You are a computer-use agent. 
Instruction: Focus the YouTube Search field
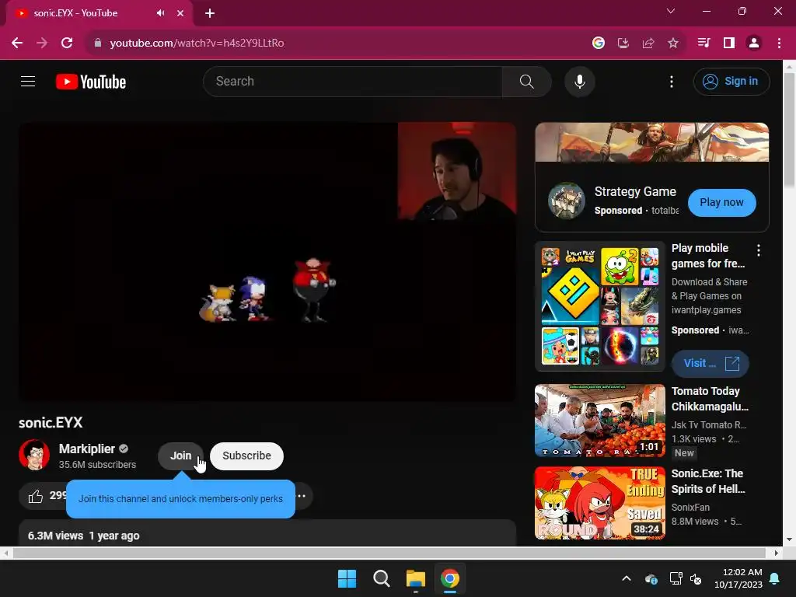(x=353, y=81)
